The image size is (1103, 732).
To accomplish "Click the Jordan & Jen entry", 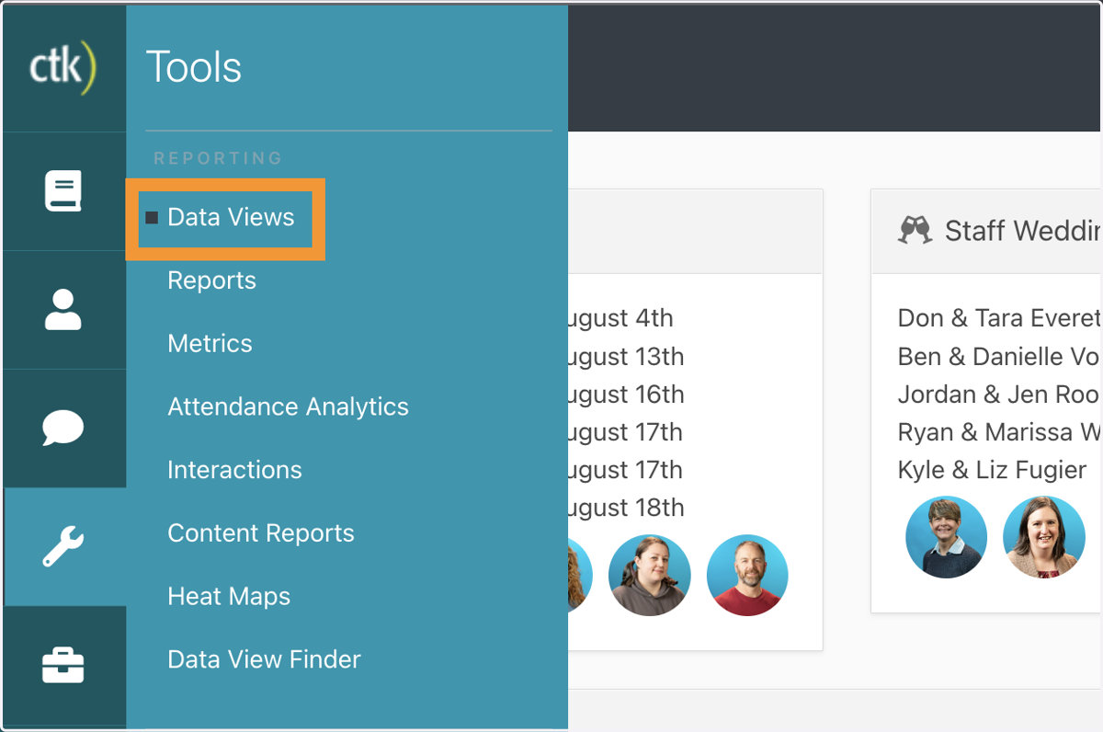I will (x=999, y=395).
